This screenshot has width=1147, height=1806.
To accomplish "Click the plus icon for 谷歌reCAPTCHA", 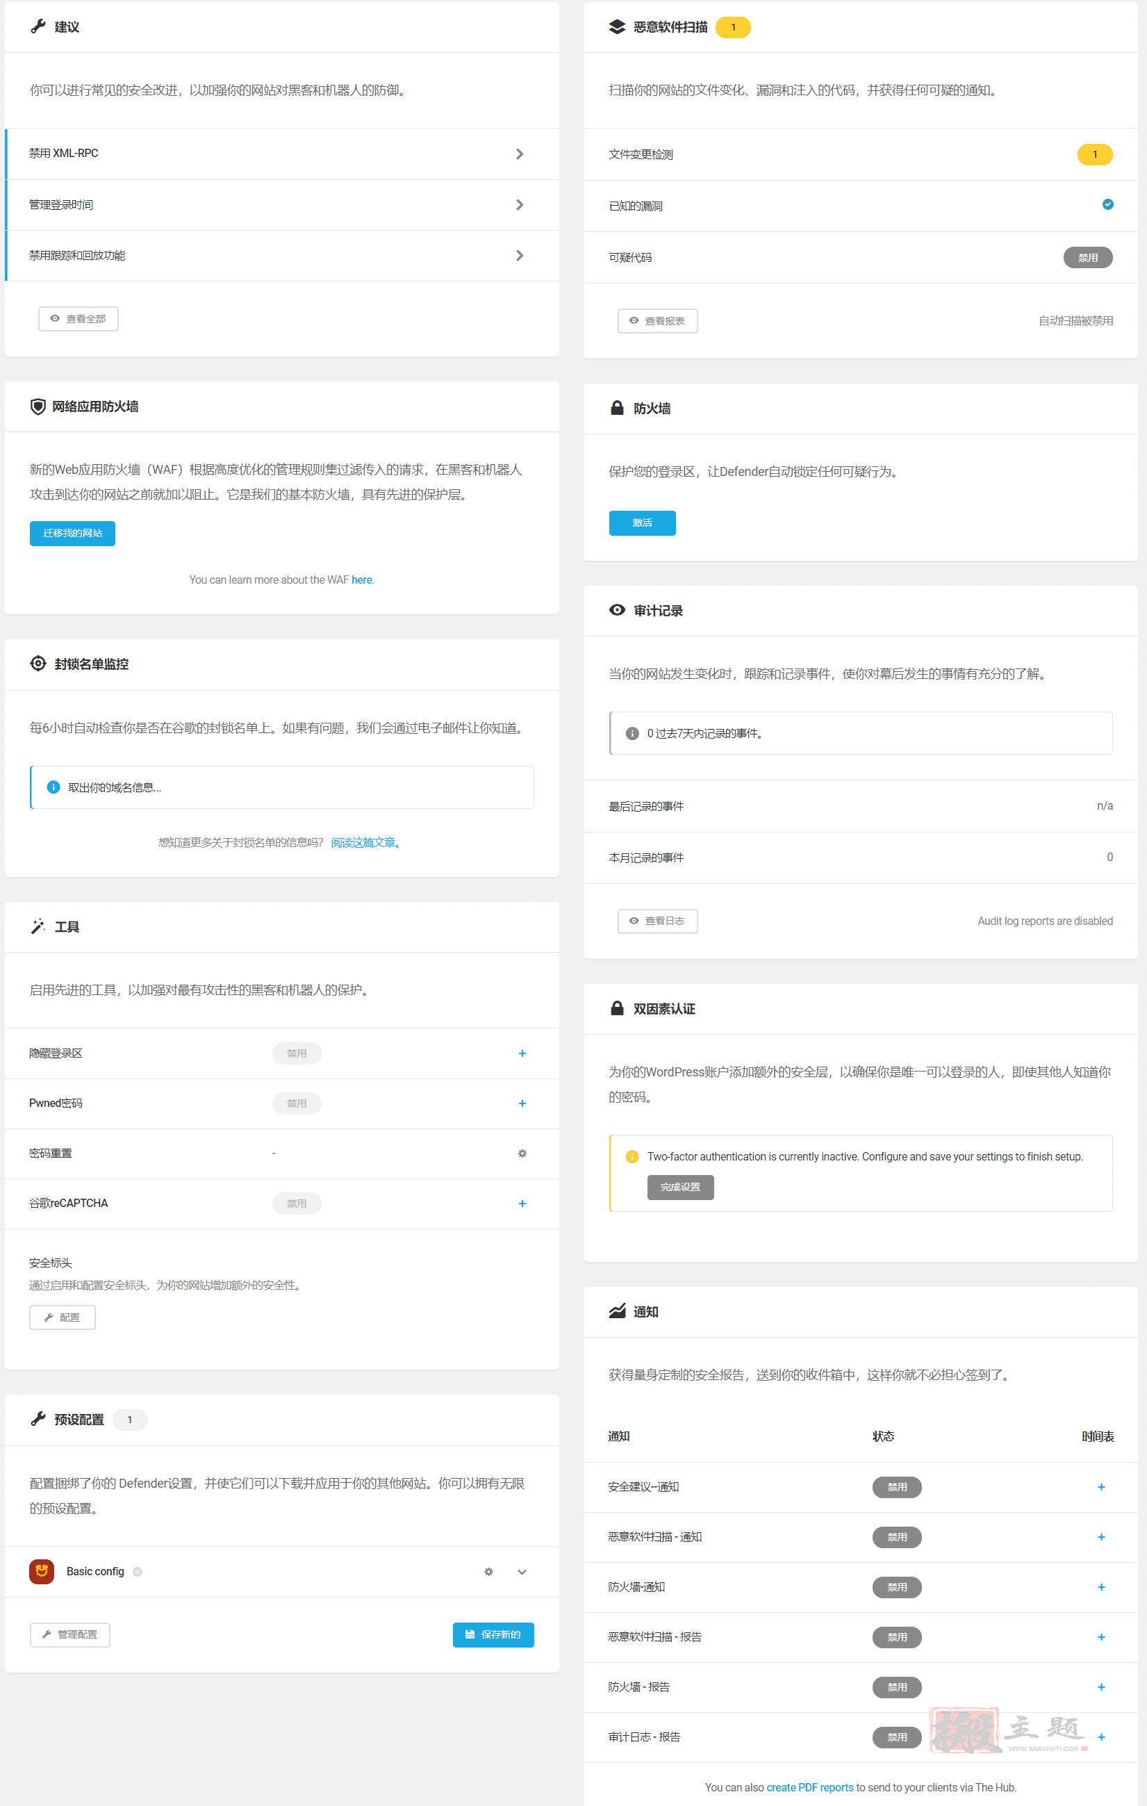I will (522, 1204).
